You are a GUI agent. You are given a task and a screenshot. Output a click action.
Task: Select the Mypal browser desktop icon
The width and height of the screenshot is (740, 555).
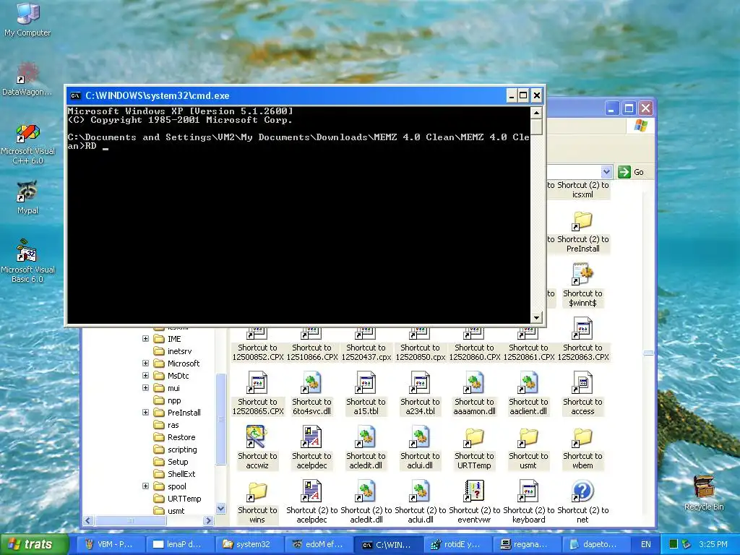point(27,197)
